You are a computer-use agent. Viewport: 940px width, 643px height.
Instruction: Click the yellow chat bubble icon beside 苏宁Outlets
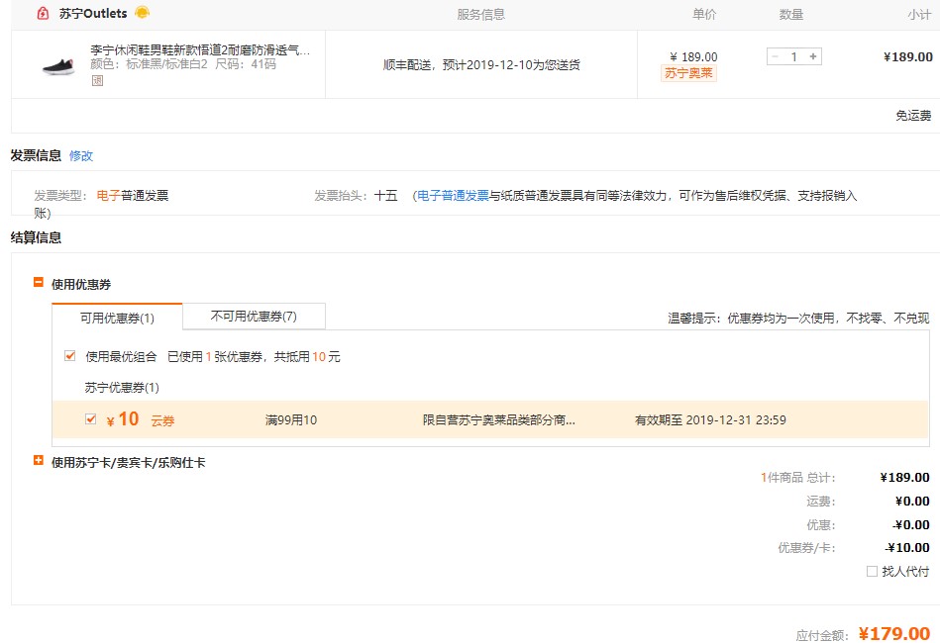pyautogui.click(x=142, y=12)
